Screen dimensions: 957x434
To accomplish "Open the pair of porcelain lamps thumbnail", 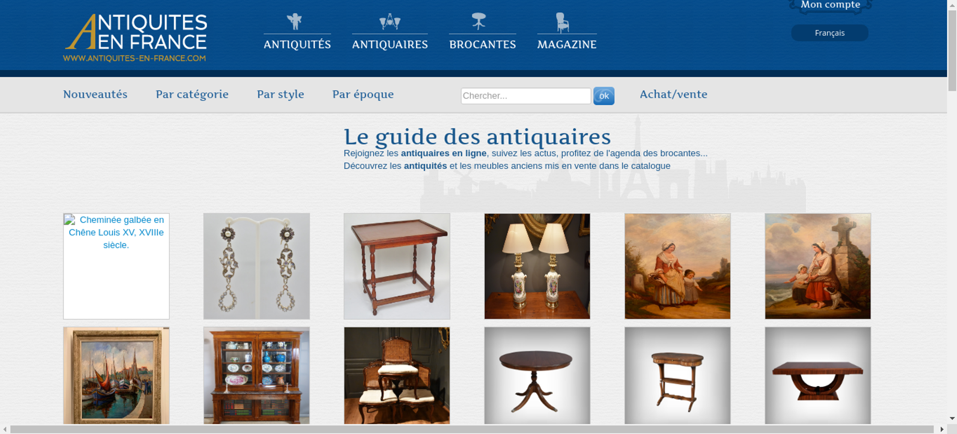I will (537, 266).
